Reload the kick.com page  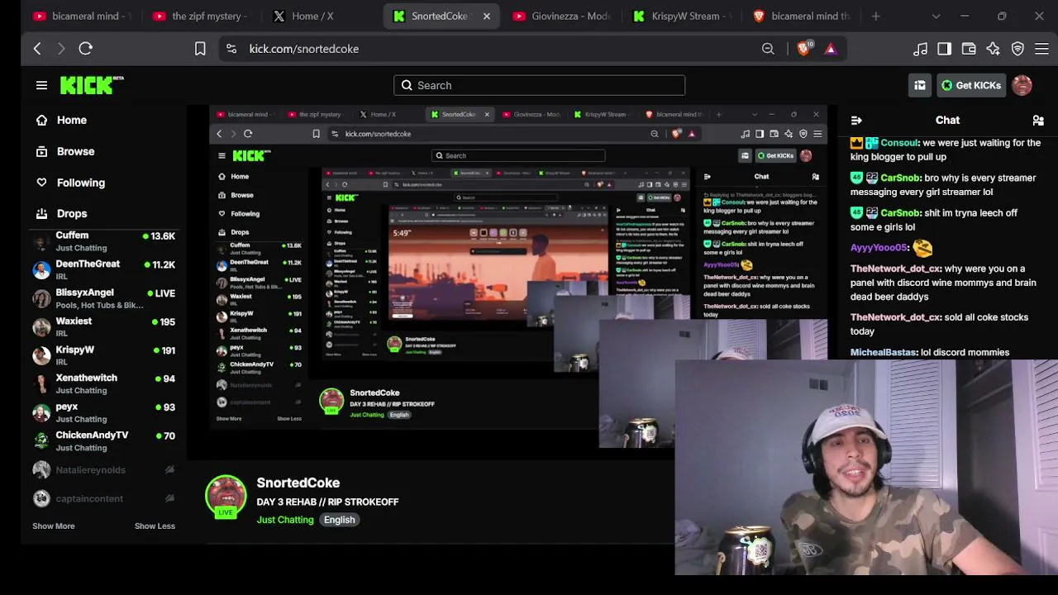point(85,49)
